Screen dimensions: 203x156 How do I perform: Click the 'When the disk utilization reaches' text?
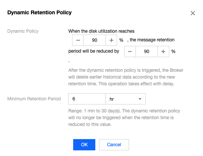[101, 31]
